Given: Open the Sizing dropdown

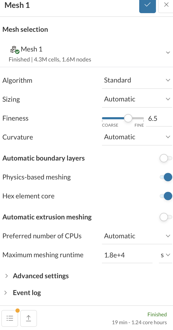Looking at the screenshot, I should [137, 99].
